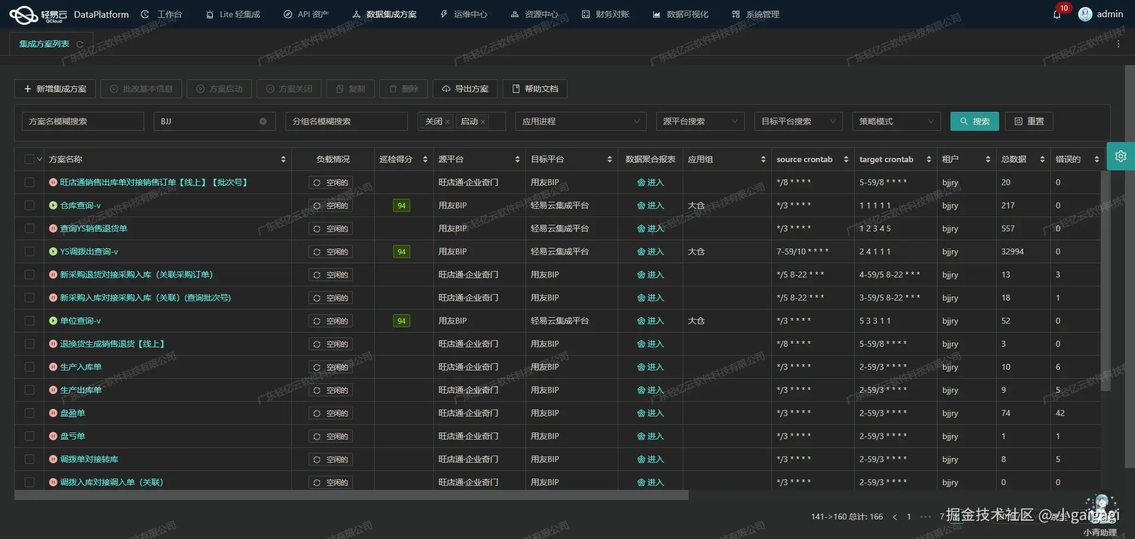Switch to the 集成方案列表 tab

(44, 43)
